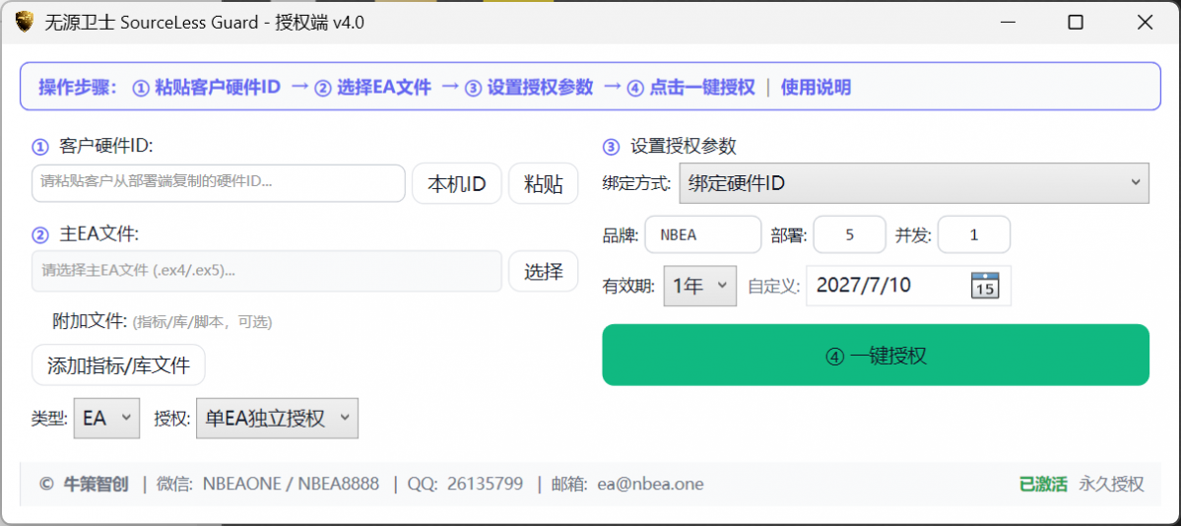Click the QQ number 26135799

[x=485, y=484]
